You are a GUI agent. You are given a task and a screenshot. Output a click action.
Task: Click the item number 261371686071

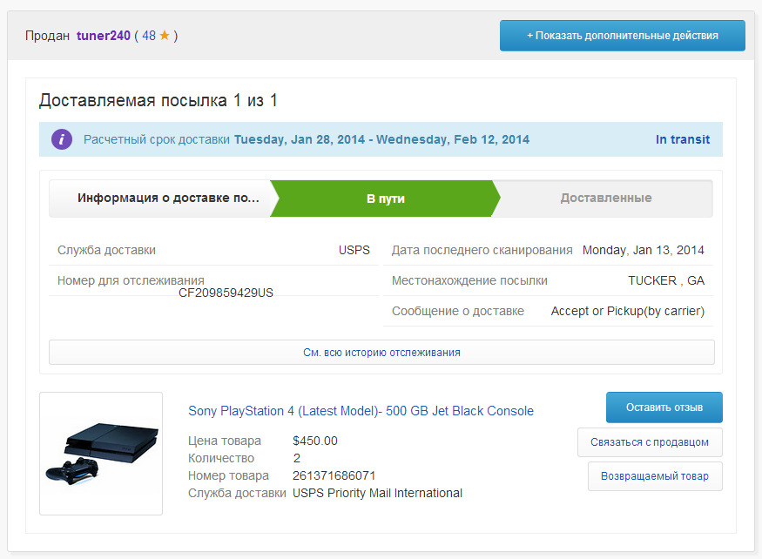(x=334, y=475)
